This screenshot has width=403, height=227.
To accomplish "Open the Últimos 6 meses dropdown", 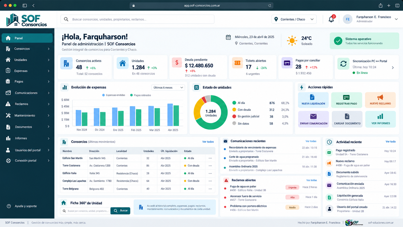I will tap(168, 88).
